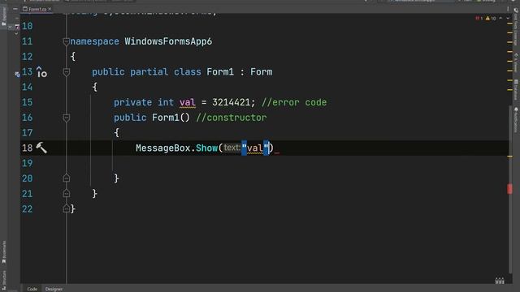
Task: Open the Notifications tool window
Action: pyautogui.click(x=516, y=120)
